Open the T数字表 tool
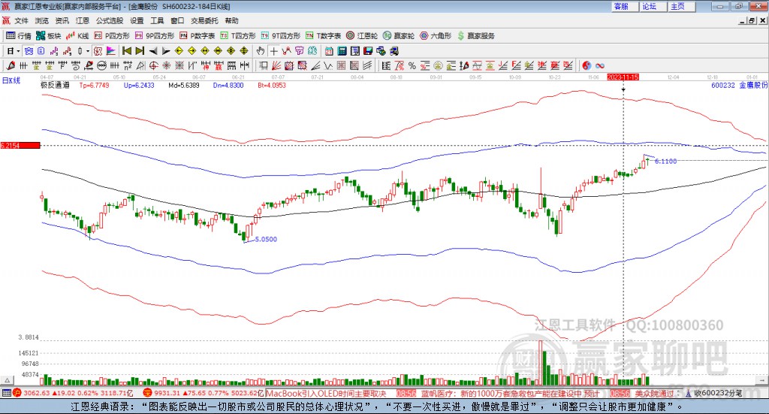 323,36
